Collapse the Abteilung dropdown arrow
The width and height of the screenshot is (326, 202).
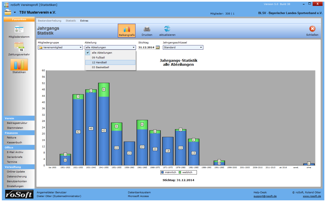[134, 47]
